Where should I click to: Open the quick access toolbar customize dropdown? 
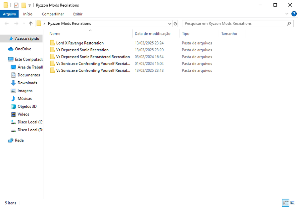tap(30, 6)
